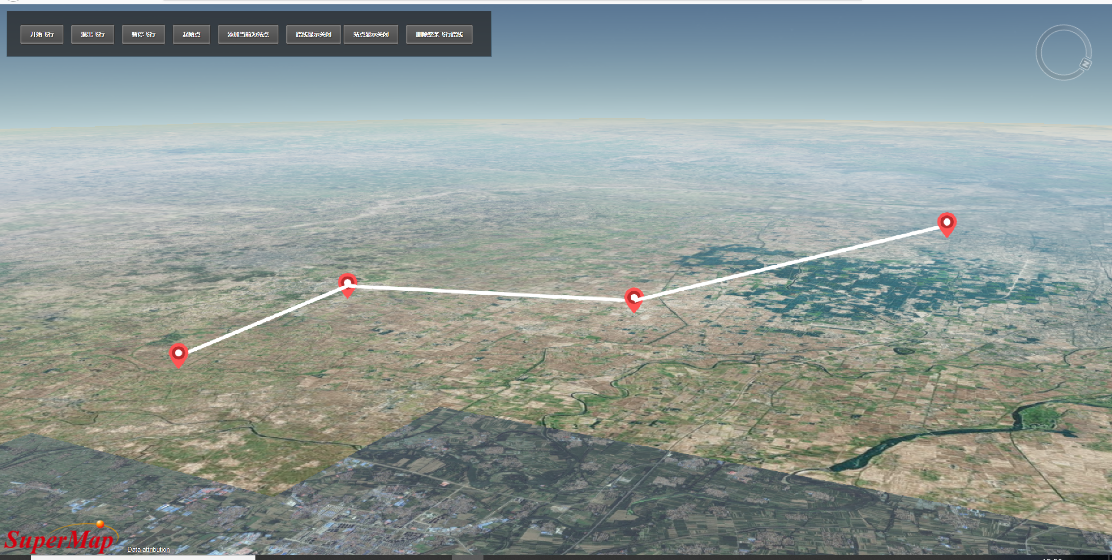Select the leftmost red stop marker
The height and width of the screenshot is (560, 1112).
pyautogui.click(x=178, y=354)
